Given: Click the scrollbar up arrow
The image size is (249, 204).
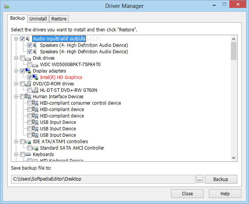Looking at the screenshot, I should [x=233, y=39].
